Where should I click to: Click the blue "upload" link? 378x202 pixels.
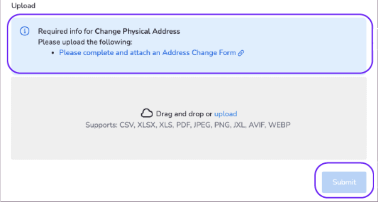point(226,114)
